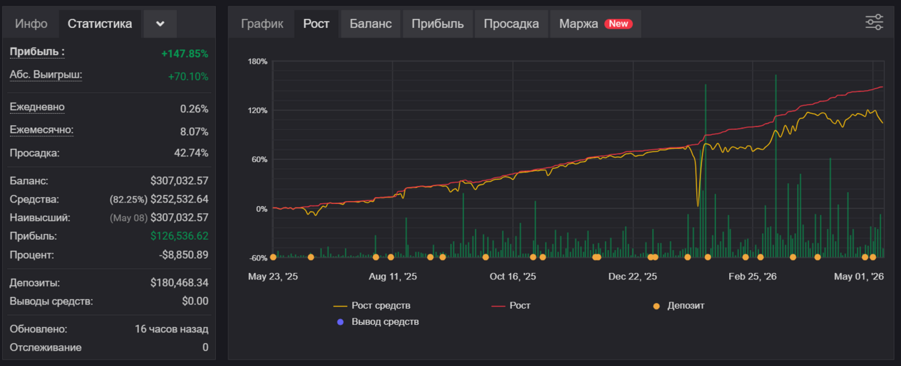The width and height of the screenshot is (901, 366).
Task: Click the Aug 11, '25 axis date
Action: point(393,277)
